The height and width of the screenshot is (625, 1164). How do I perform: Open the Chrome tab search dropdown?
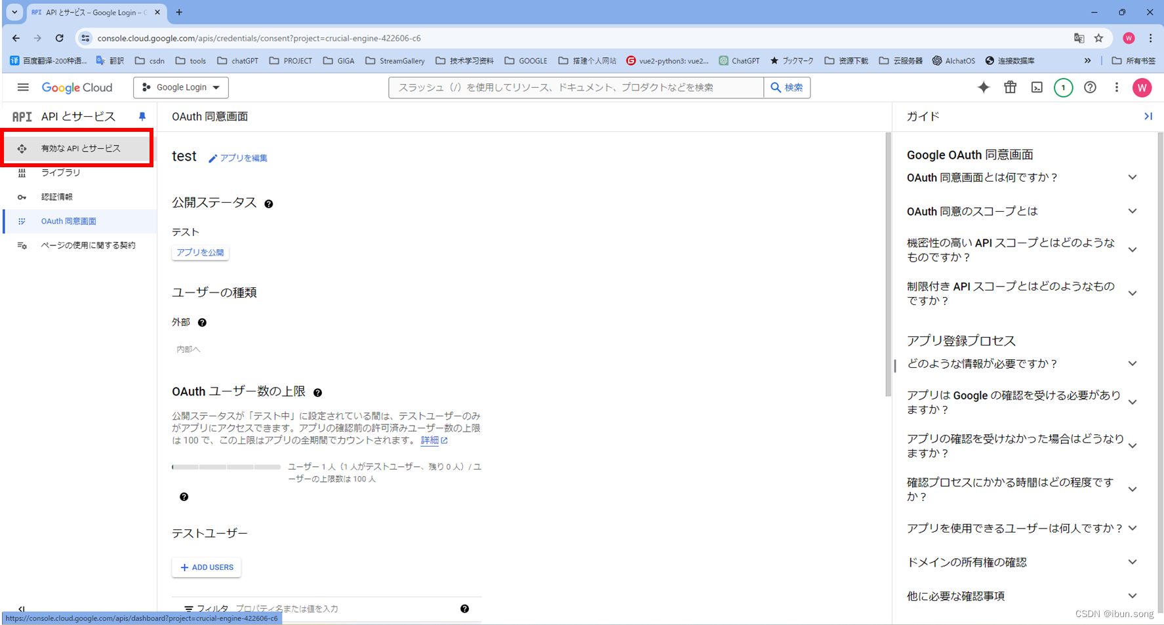pos(14,12)
